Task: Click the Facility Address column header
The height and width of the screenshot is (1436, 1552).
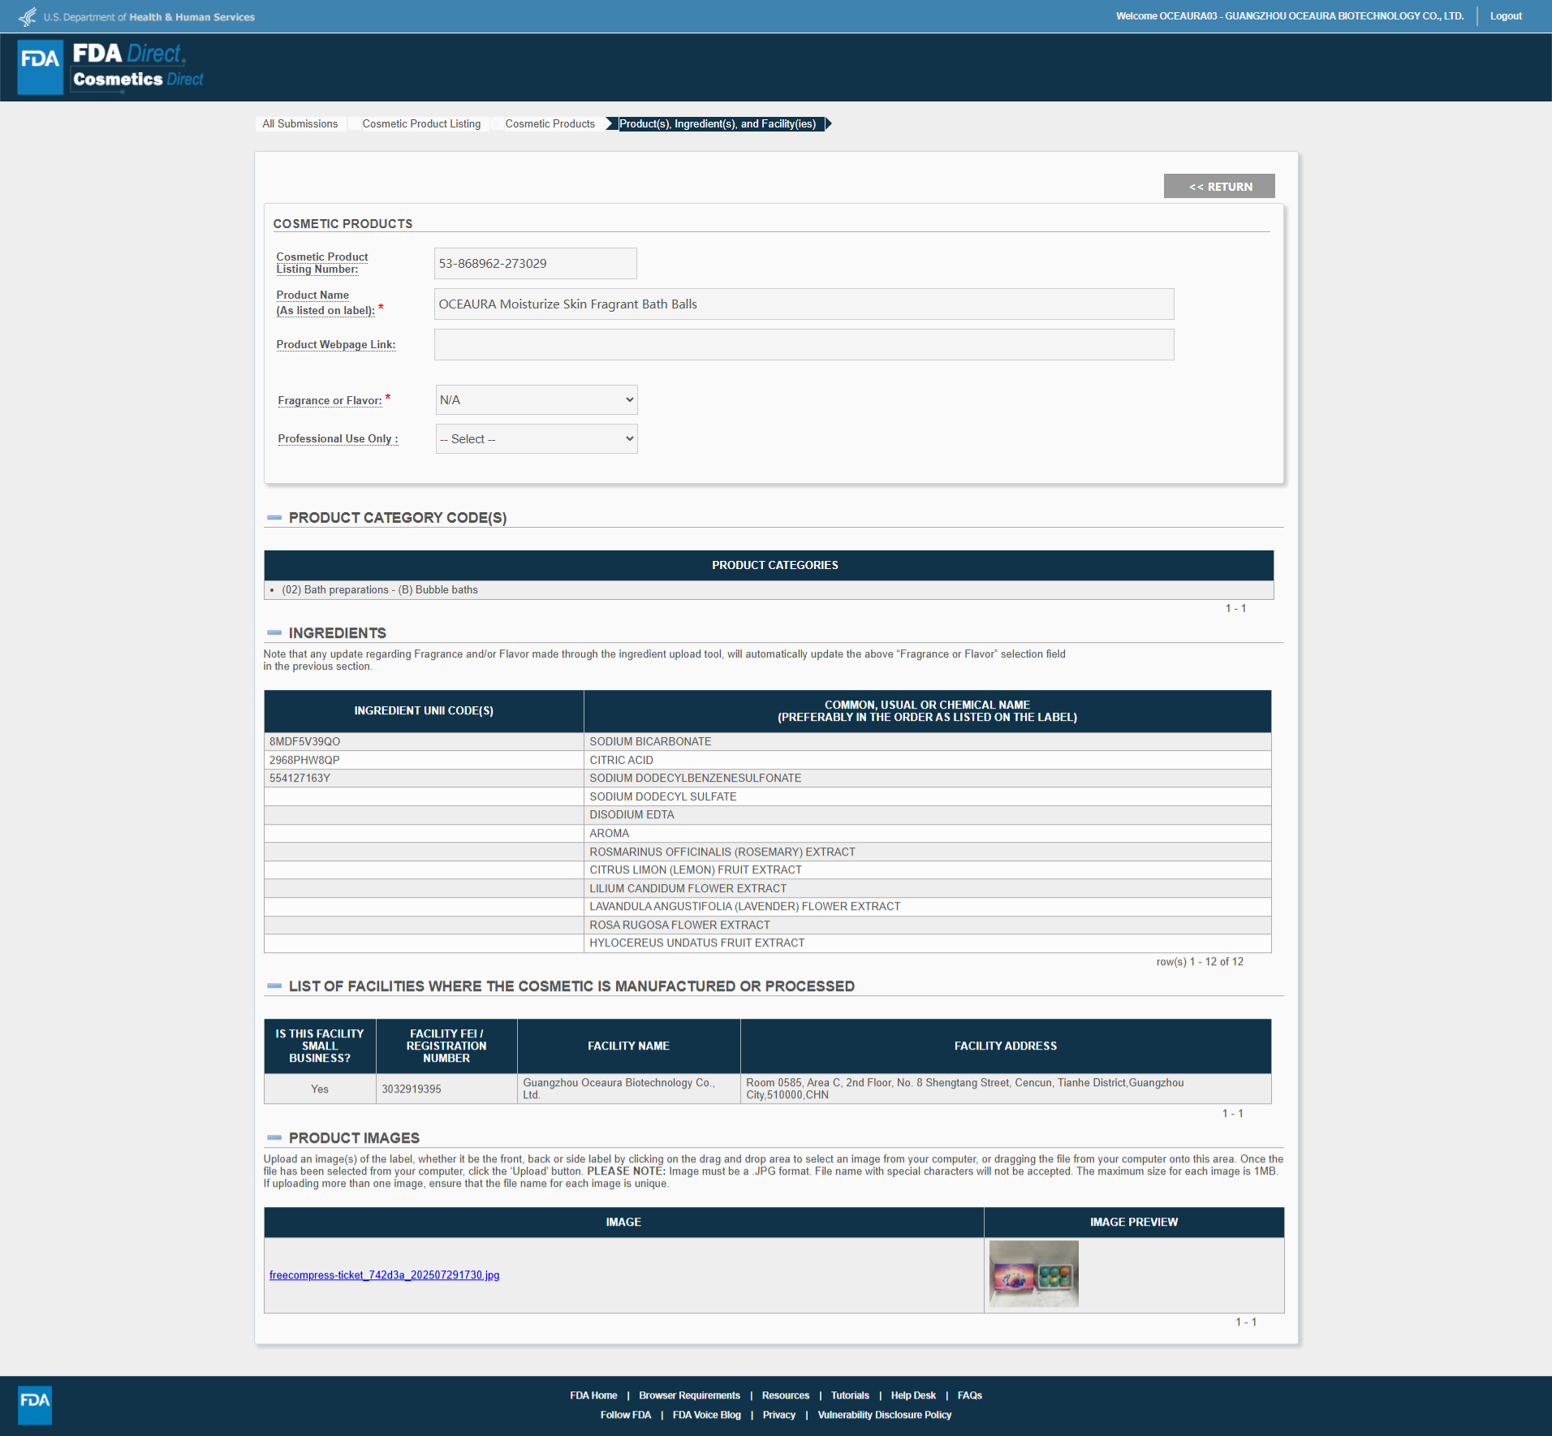Action: [x=1006, y=1046]
